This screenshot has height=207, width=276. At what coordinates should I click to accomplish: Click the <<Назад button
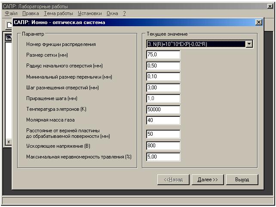[173, 180]
